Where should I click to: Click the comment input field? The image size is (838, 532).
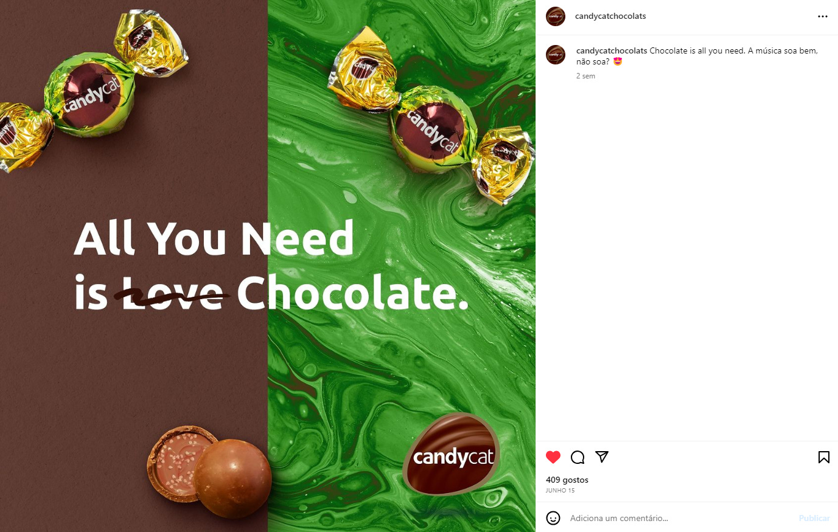click(680, 518)
